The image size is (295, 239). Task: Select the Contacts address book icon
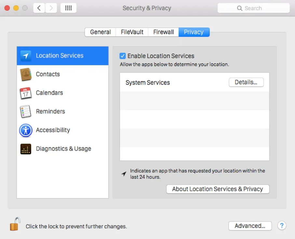click(x=26, y=74)
